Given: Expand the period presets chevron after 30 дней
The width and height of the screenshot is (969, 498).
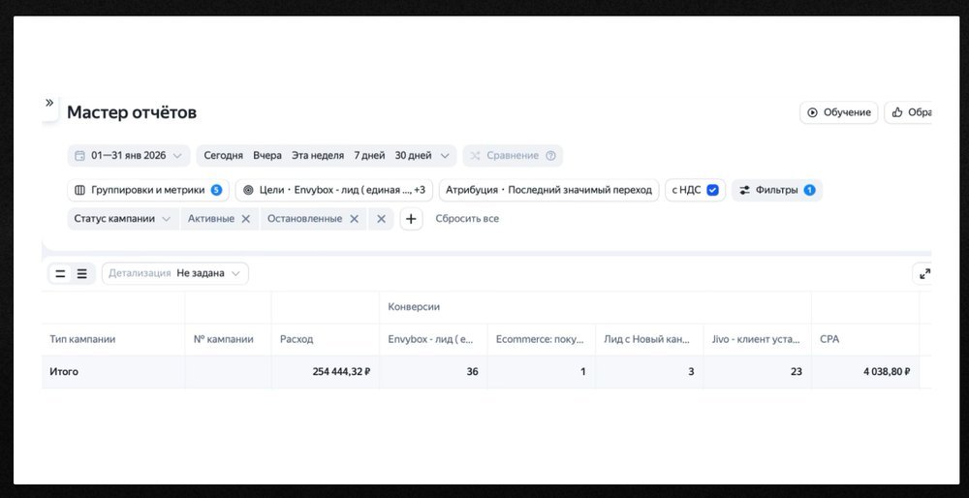Looking at the screenshot, I should [x=445, y=156].
